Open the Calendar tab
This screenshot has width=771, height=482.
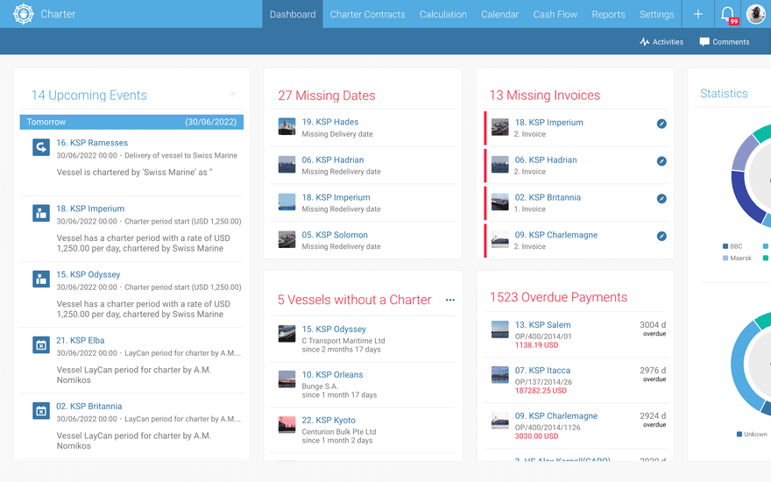[499, 14]
